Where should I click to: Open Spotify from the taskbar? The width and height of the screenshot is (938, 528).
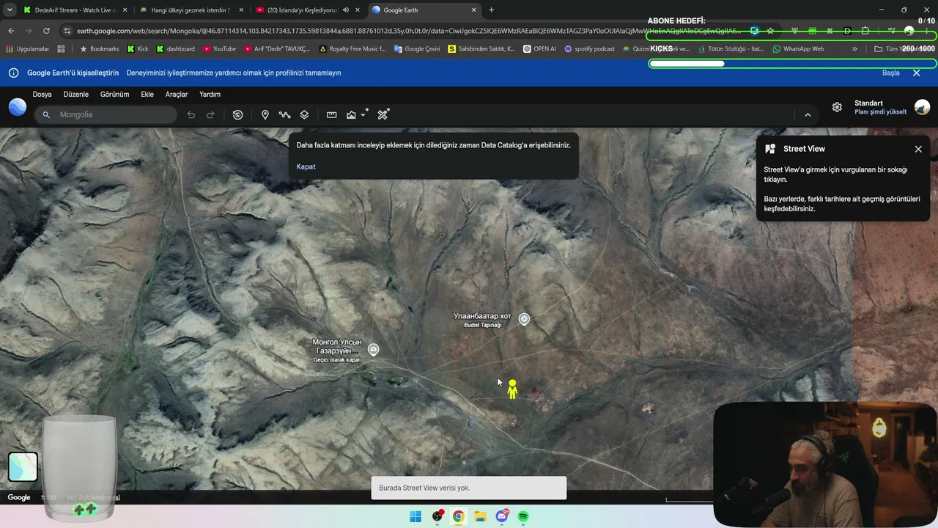523,516
